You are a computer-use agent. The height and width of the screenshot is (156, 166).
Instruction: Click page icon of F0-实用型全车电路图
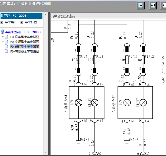6,41
